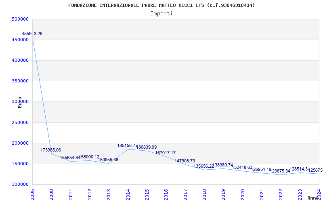Click the x-axis year 2012
This screenshot has width=323, height=202.
tap(90, 194)
